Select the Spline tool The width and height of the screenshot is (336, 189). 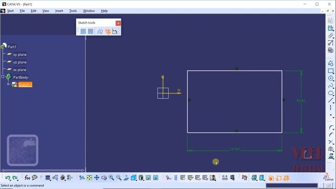pyautogui.click(x=331, y=86)
